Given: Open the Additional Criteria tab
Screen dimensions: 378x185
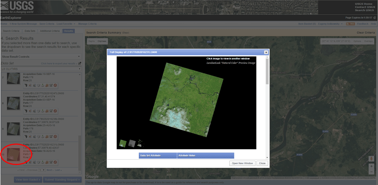Looking at the screenshot, I should [50, 31].
